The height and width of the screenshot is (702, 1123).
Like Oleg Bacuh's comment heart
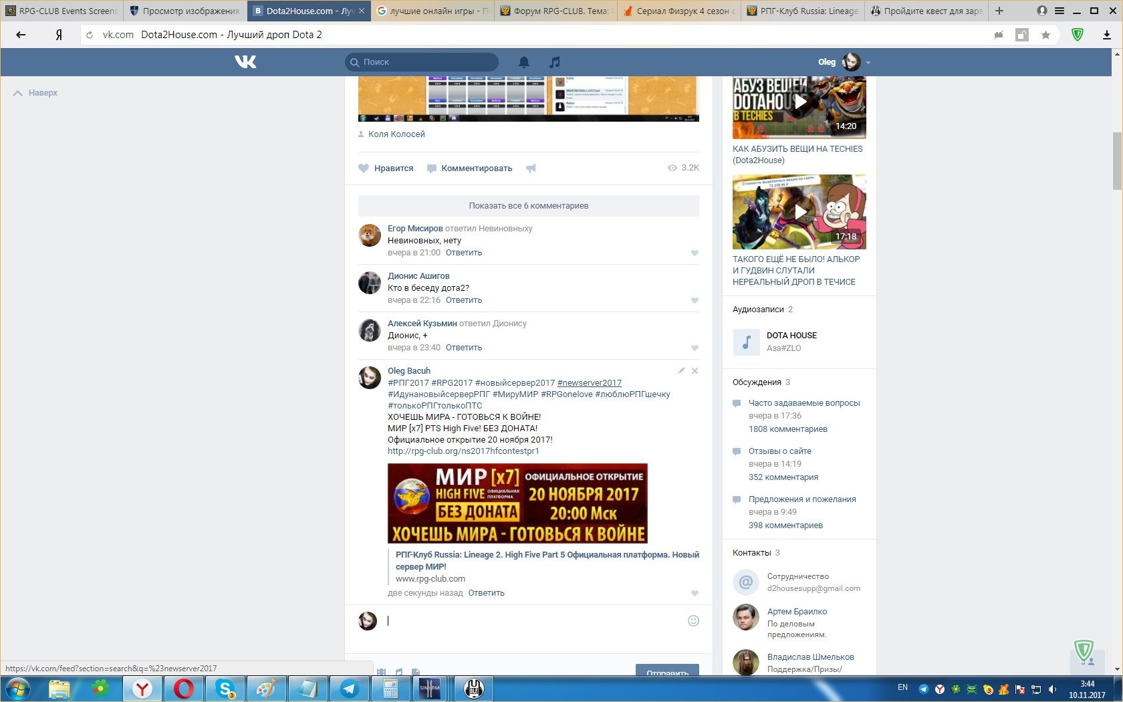(695, 593)
